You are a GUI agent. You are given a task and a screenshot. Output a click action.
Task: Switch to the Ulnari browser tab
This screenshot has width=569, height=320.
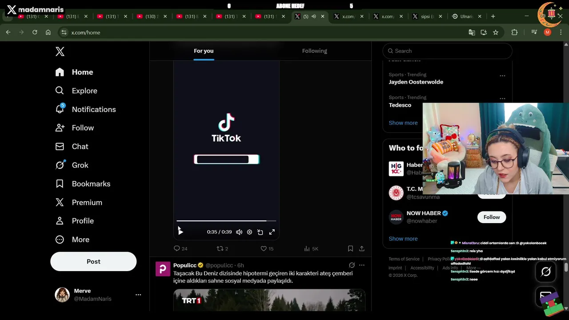click(467, 16)
